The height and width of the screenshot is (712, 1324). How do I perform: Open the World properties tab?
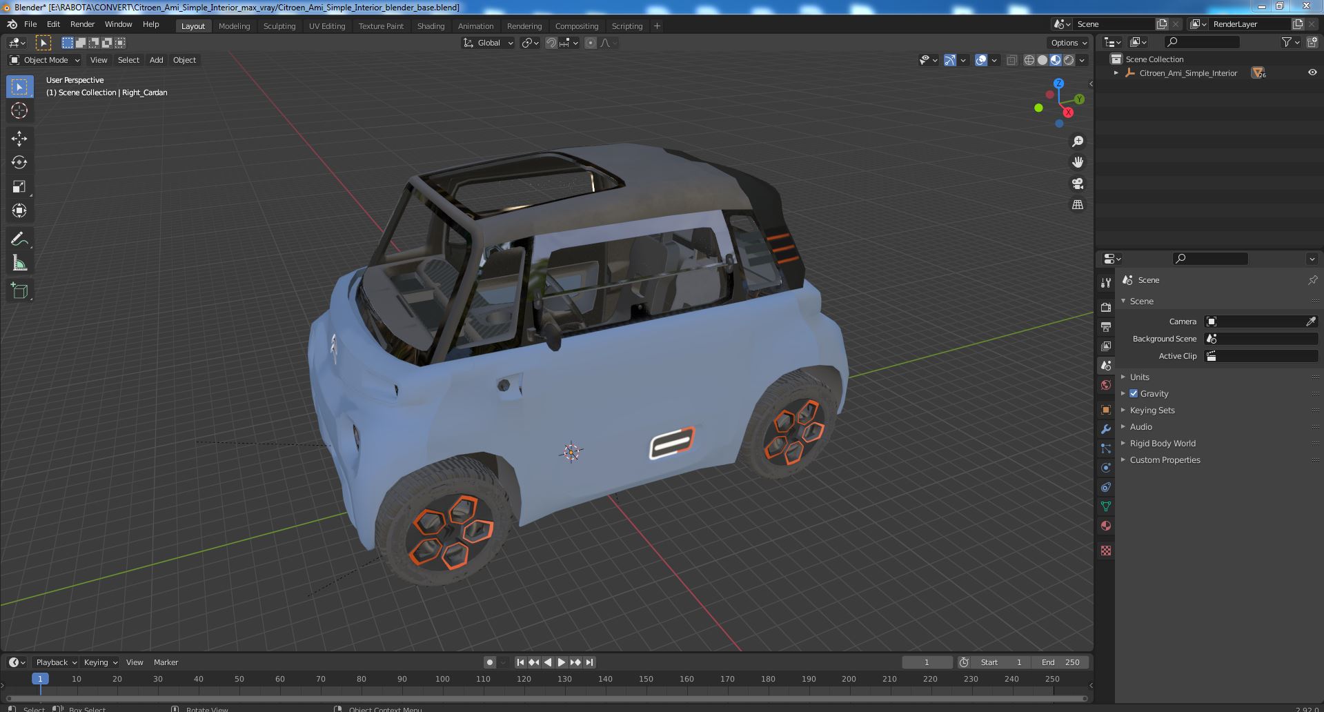tap(1106, 385)
